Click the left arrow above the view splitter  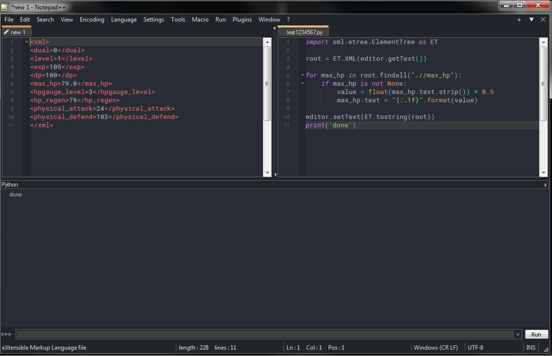pos(274,28)
